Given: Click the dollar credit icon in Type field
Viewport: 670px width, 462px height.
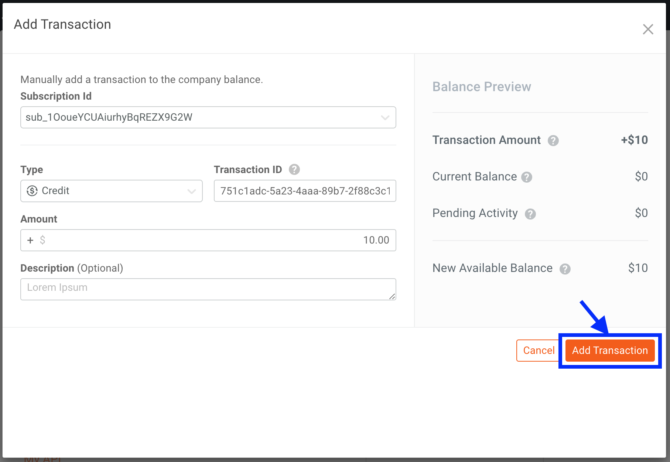Looking at the screenshot, I should [x=31, y=191].
